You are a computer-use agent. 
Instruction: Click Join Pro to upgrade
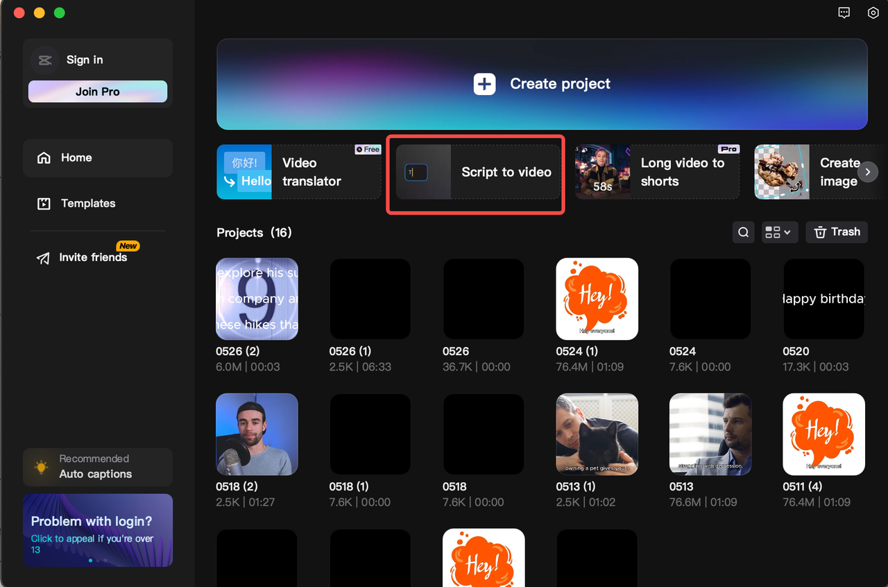point(97,91)
